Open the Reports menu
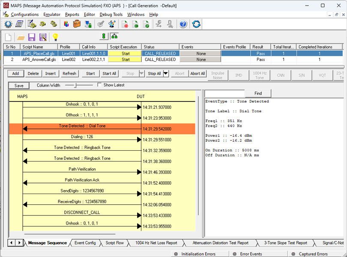This screenshot has height=257, width=347. 72,15
